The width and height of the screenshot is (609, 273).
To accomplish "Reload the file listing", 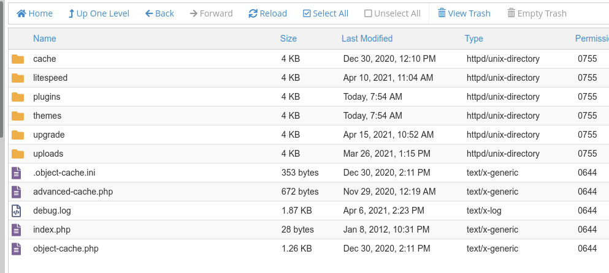I will (267, 13).
